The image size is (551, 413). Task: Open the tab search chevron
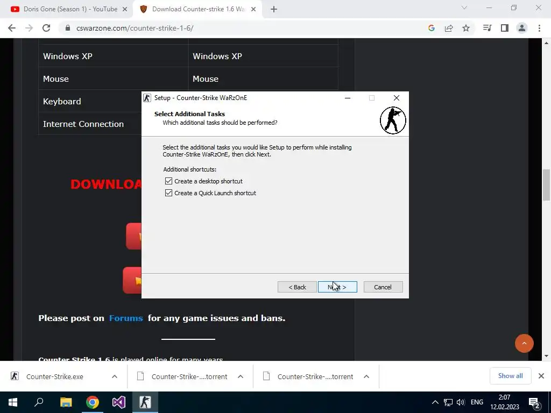point(464,8)
